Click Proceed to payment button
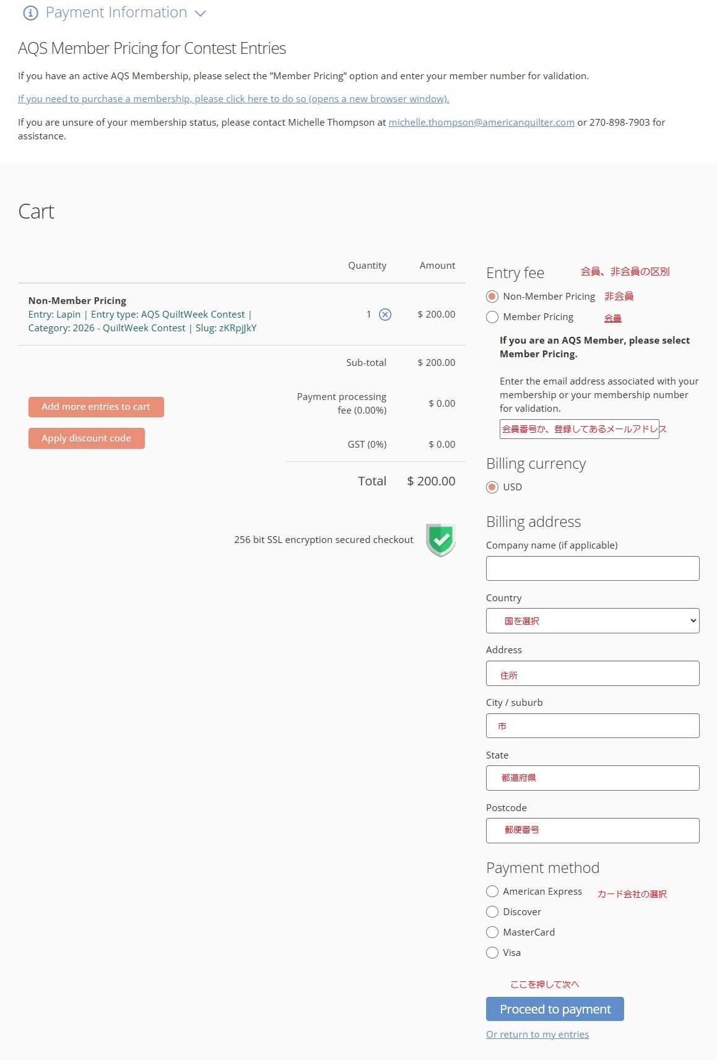The width and height of the screenshot is (717, 1060). [x=555, y=1009]
